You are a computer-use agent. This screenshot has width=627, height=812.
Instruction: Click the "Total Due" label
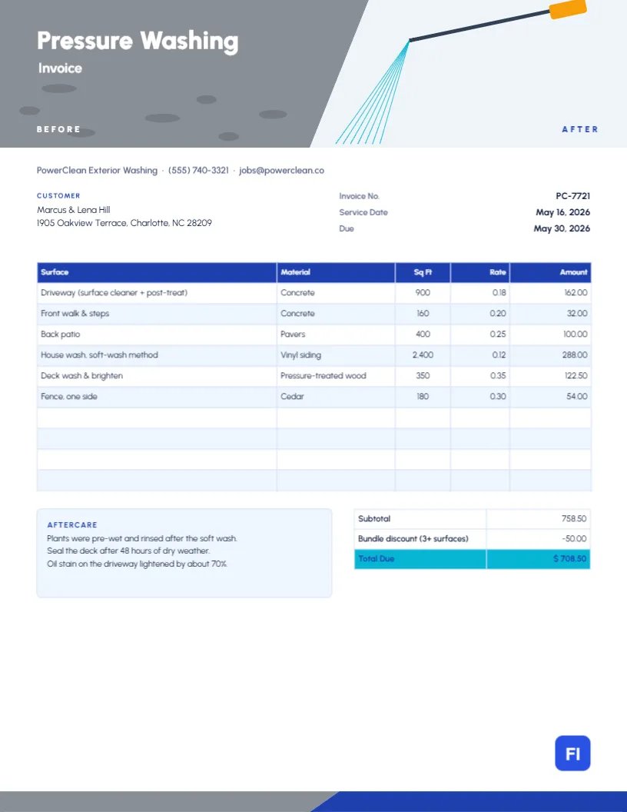coord(376,559)
